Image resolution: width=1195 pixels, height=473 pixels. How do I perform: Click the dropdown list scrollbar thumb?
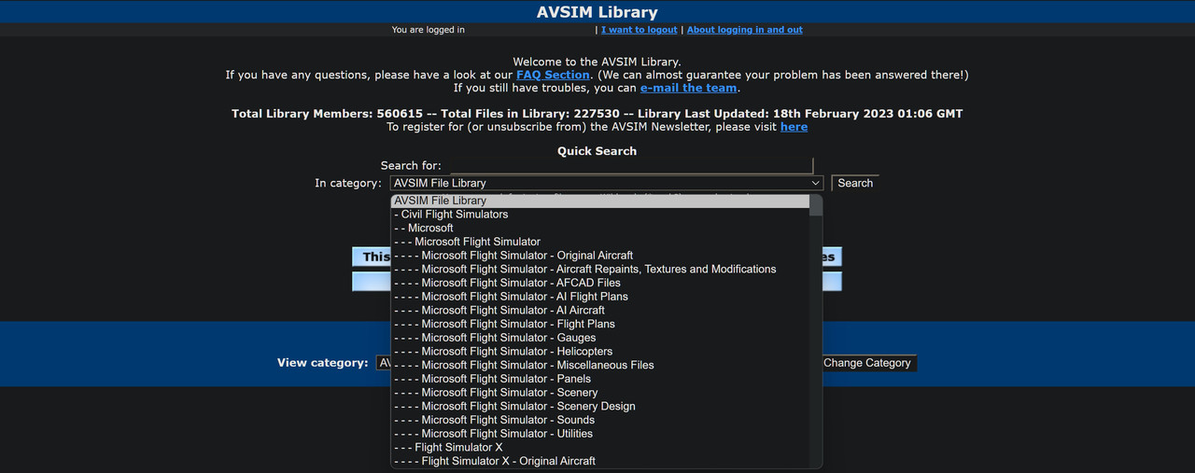tap(816, 205)
